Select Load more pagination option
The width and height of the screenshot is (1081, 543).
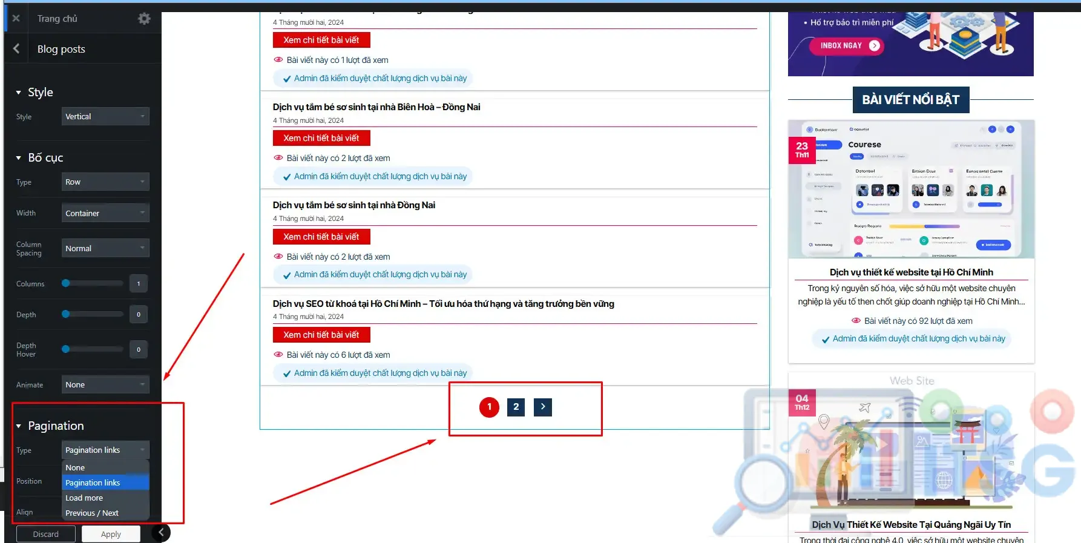[84, 498]
